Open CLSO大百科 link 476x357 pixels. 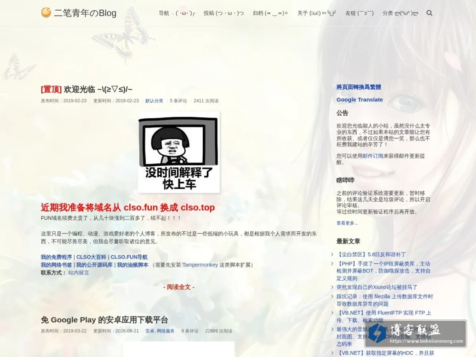(92, 257)
